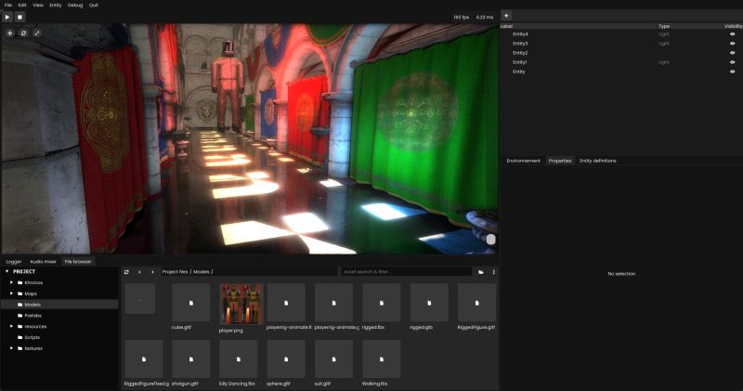Click the Label column header

click(506, 26)
